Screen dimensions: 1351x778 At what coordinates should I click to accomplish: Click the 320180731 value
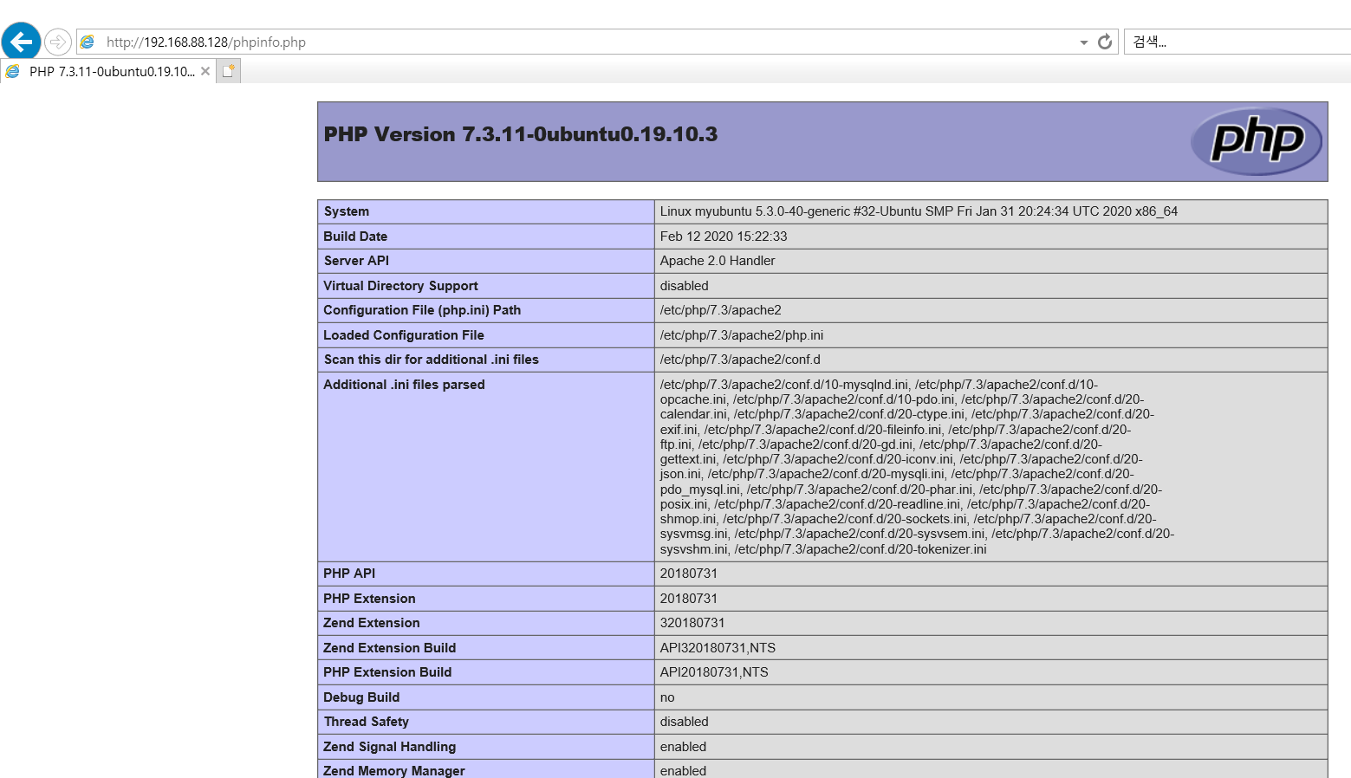(692, 623)
